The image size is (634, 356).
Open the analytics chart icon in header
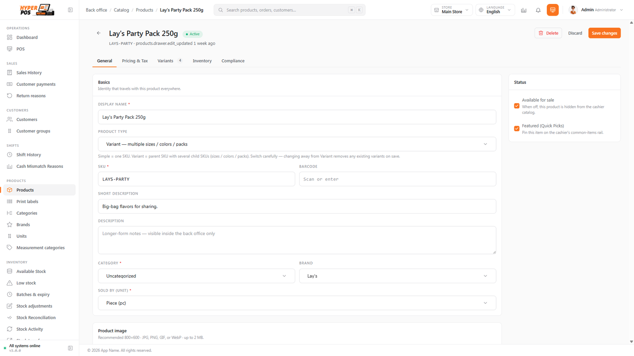(x=524, y=10)
